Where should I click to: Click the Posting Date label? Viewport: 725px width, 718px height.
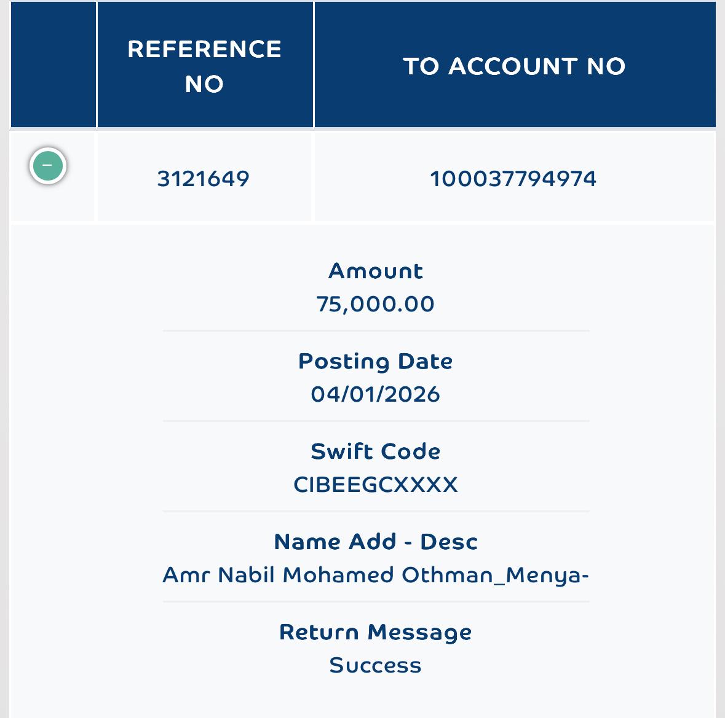376,362
